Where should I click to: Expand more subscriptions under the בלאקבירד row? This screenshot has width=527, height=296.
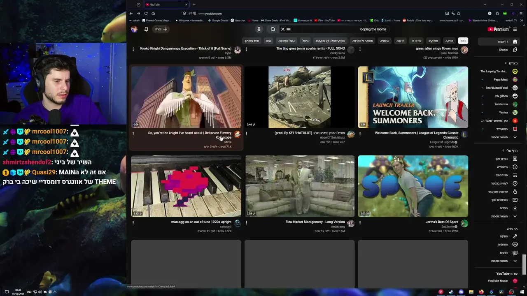coord(499,137)
